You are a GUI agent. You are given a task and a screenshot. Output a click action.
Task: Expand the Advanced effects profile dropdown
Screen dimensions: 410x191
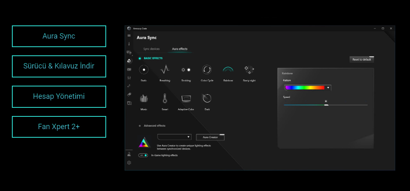174,137
